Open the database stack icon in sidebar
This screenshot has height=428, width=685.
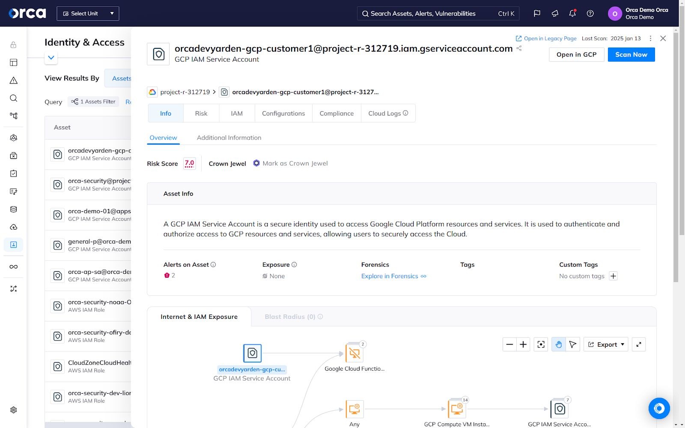[x=13, y=209]
